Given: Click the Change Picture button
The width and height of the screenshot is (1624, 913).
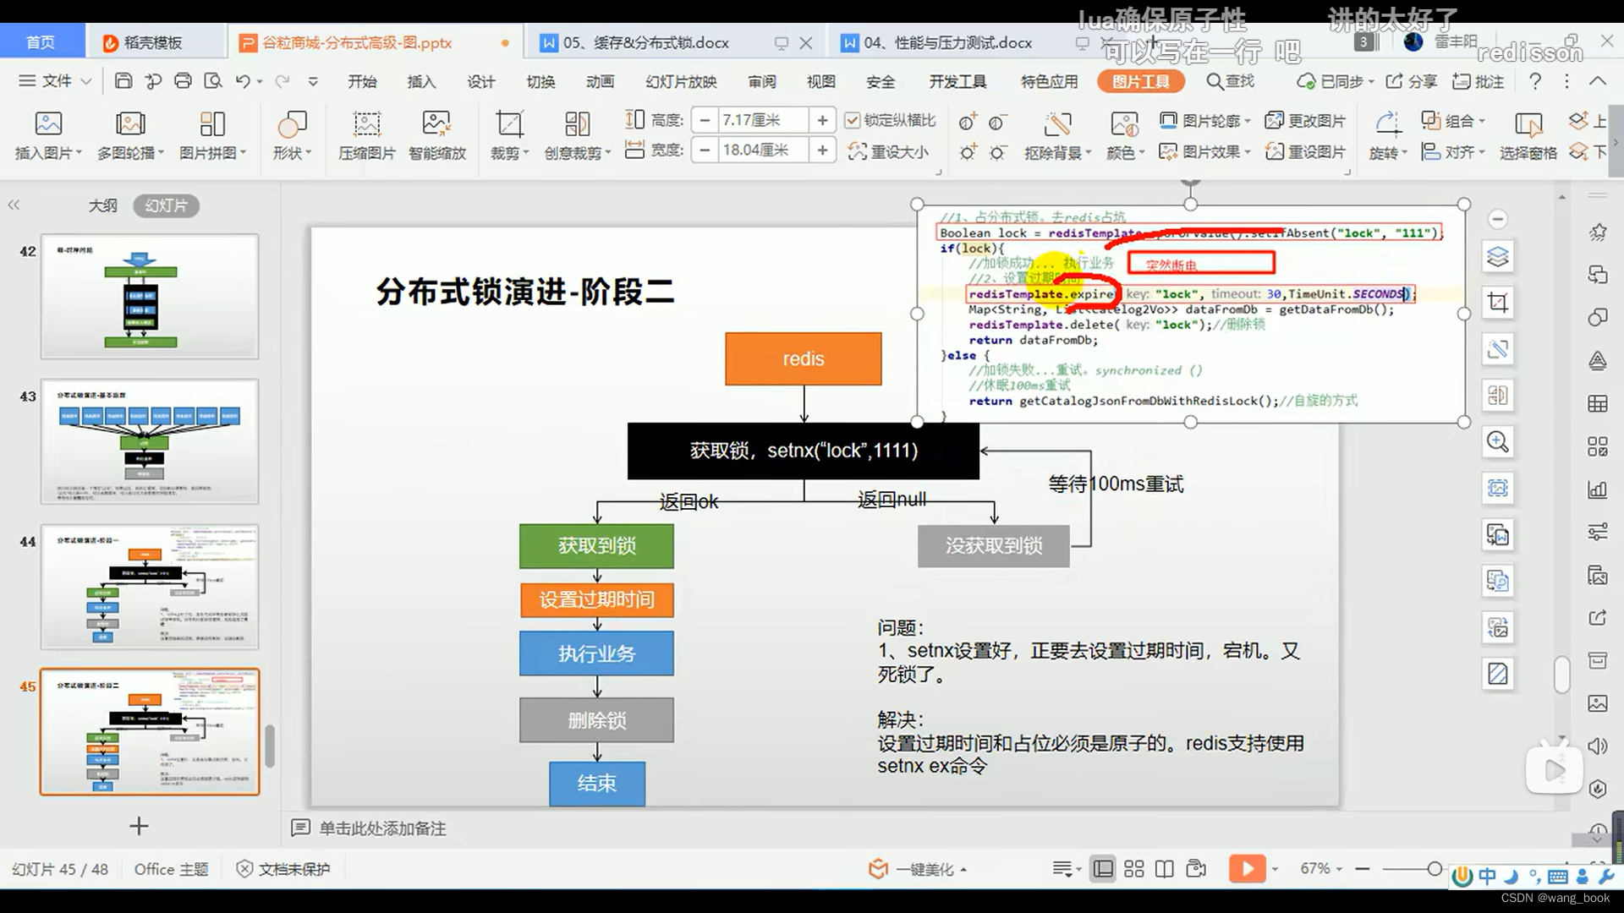Looking at the screenshot, I should [x=1306, y=121].
